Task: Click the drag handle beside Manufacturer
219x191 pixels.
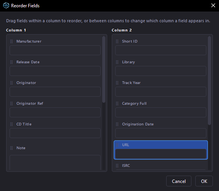Action: (11, 41)
